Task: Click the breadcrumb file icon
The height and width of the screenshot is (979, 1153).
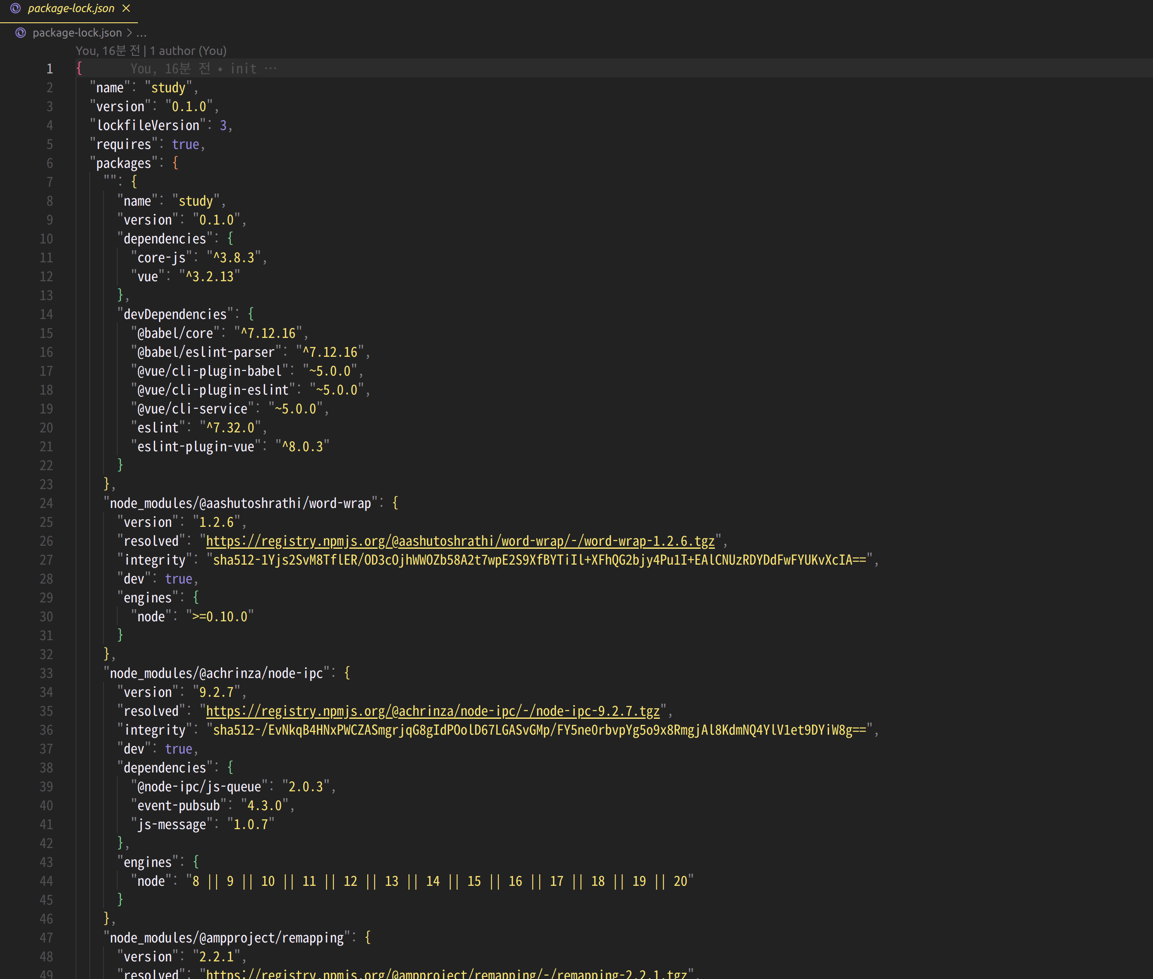Action: point(21,33)
